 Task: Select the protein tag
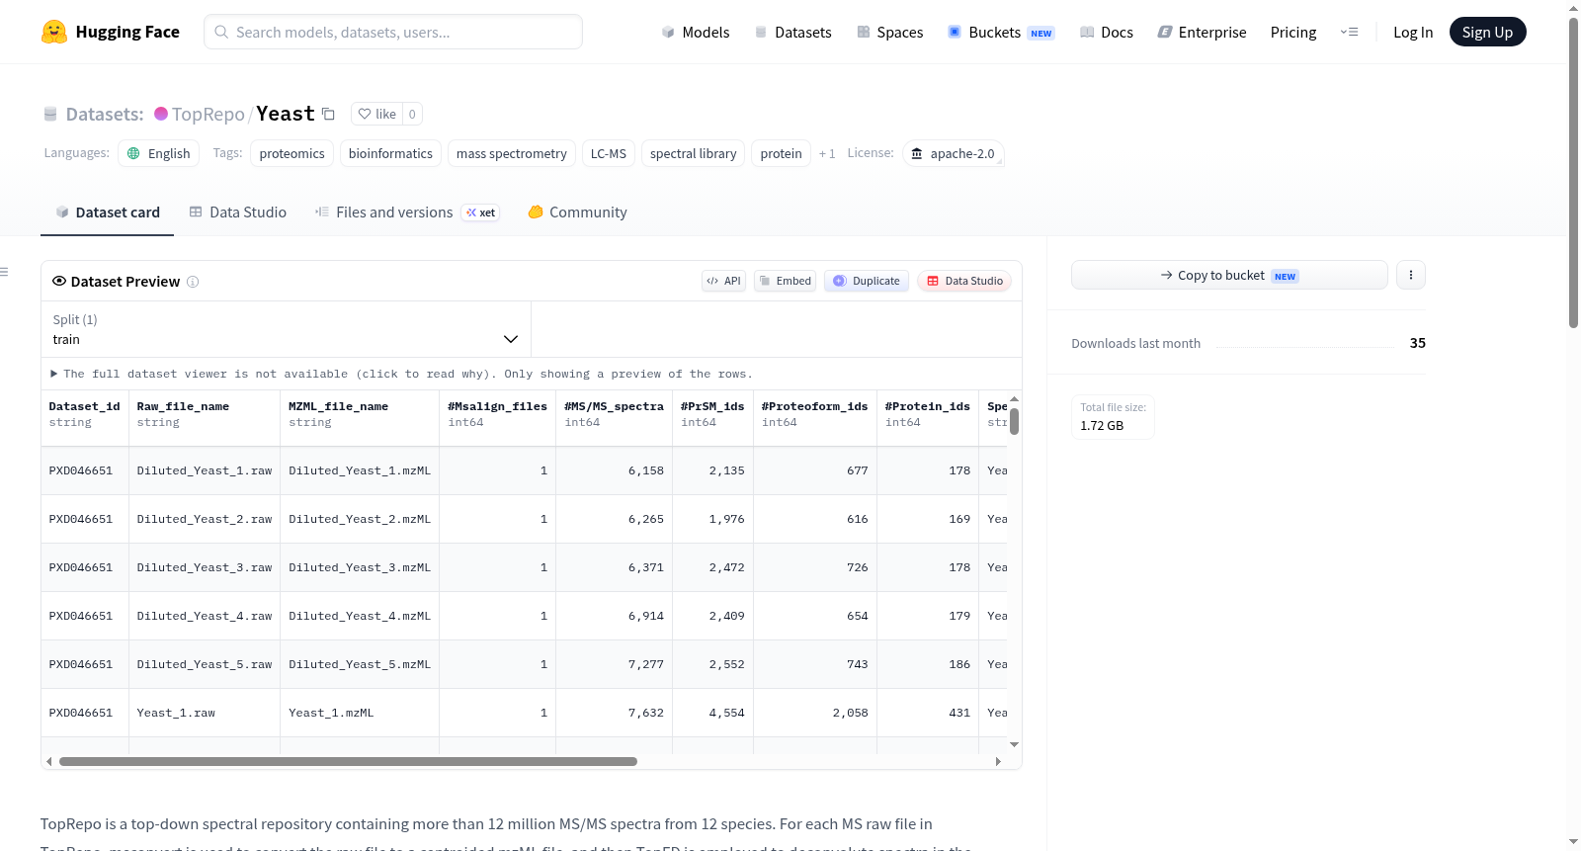click(x=781, y=153)
